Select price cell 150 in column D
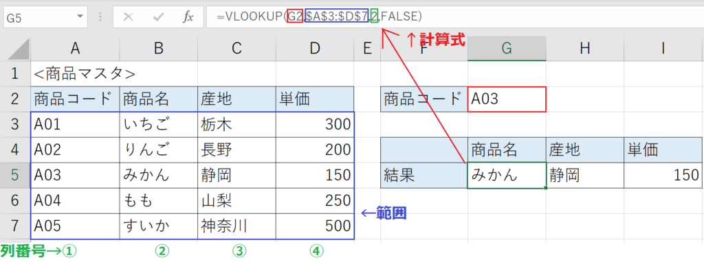 [x=315, y=176]
